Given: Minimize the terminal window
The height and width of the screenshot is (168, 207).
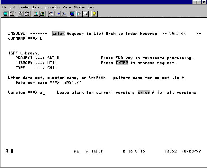Looking at the screenshot, I should tap(194, 2).
